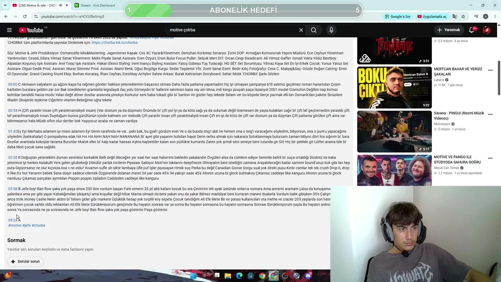
Task: Jump to the 00:54 timestamp
Action: click(x=13, y=110)
